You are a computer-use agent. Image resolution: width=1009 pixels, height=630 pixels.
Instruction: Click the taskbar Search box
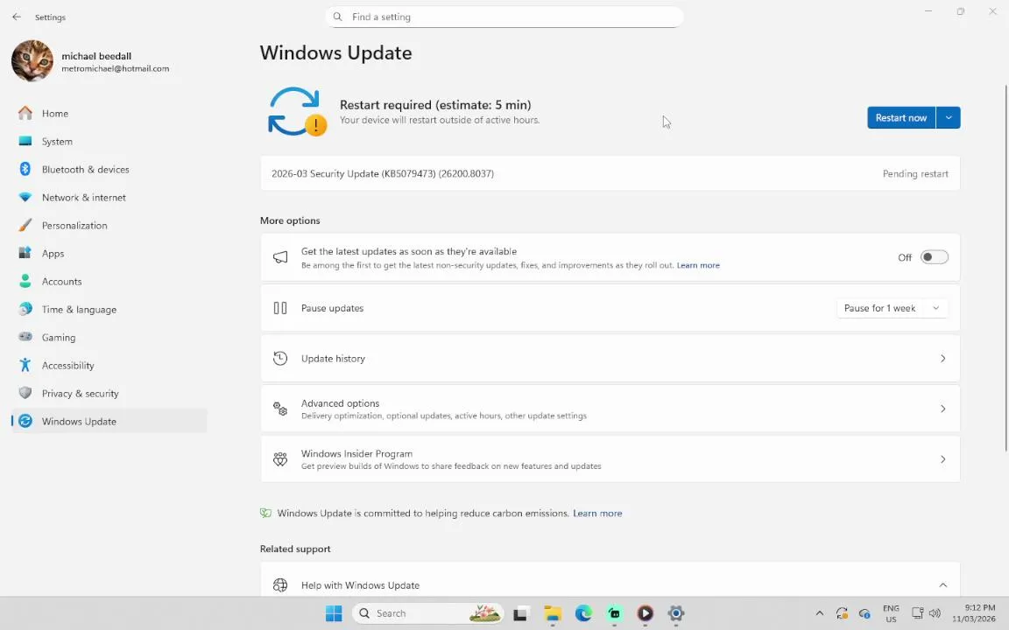point(427,613)
